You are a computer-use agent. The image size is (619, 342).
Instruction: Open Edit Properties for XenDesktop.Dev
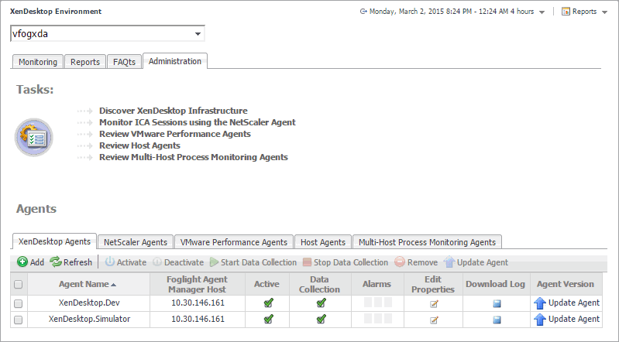pos(434,304)
